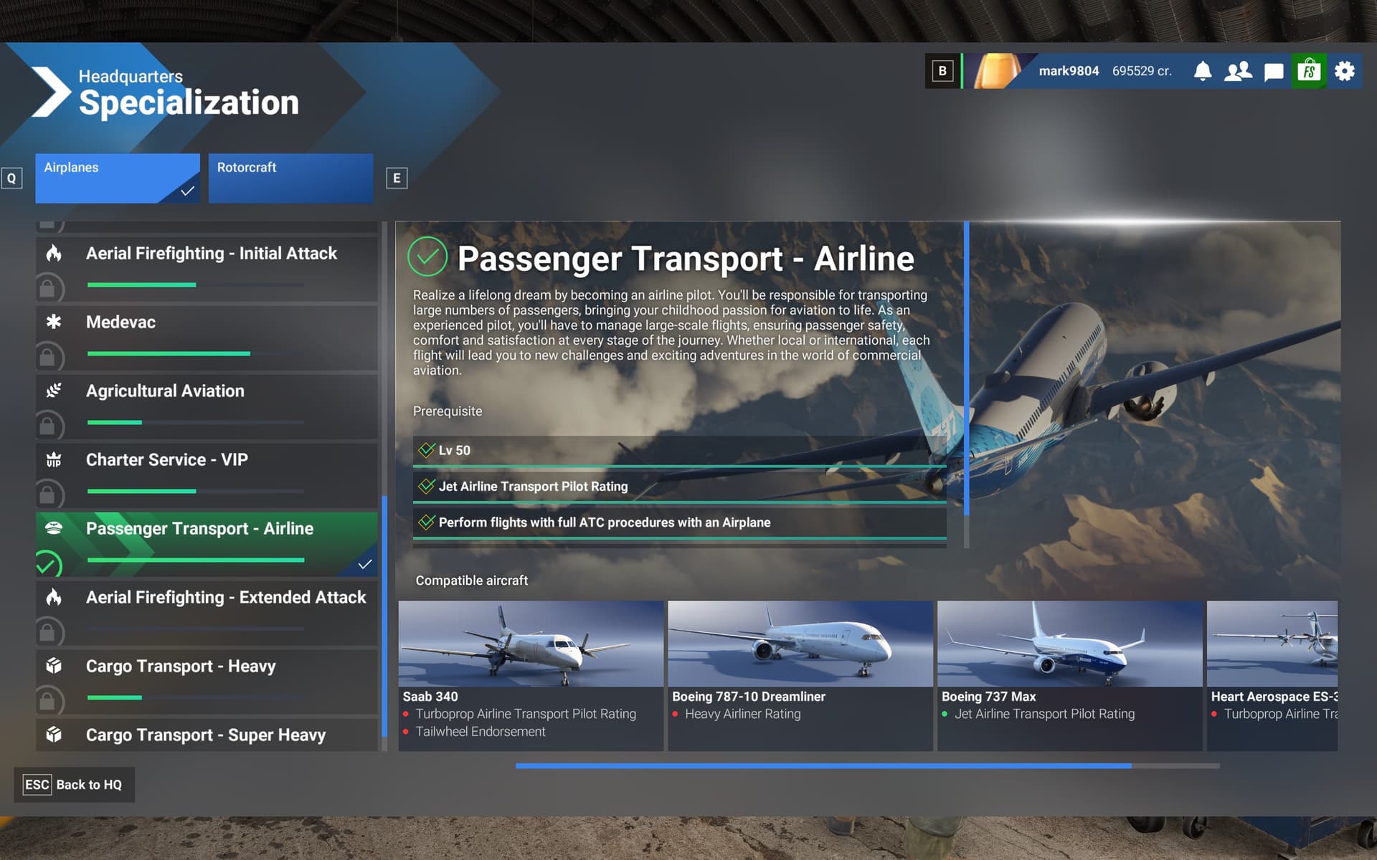Screen dimensions: 1377x860
Task: Click Saab 340 Turboprop Airline Transport Pilot Rating
Action: tap(526, 714)
